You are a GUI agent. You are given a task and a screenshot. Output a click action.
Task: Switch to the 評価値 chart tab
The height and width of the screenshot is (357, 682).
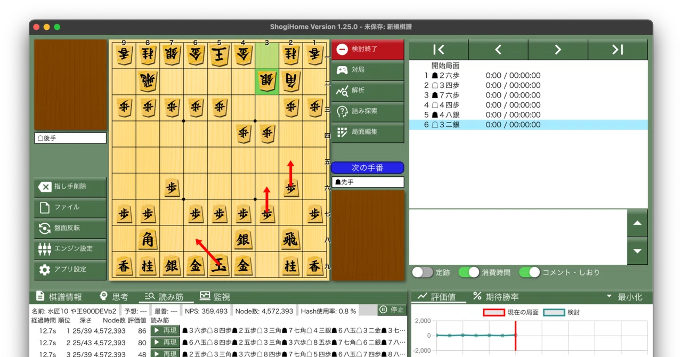(437, 297)
